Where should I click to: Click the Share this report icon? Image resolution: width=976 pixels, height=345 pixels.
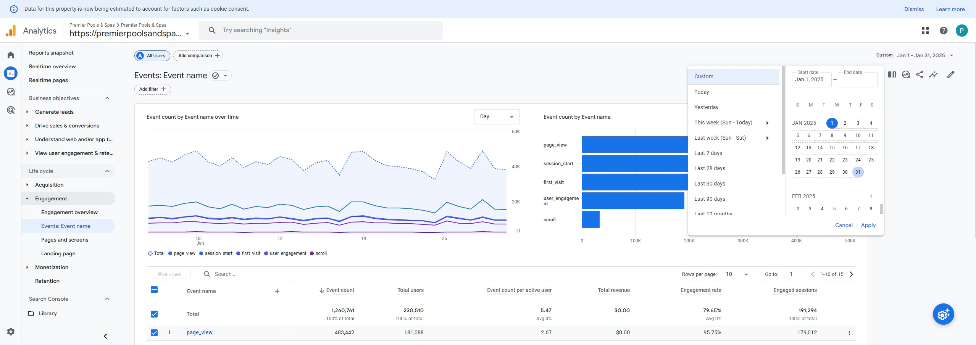pos(920,75)
